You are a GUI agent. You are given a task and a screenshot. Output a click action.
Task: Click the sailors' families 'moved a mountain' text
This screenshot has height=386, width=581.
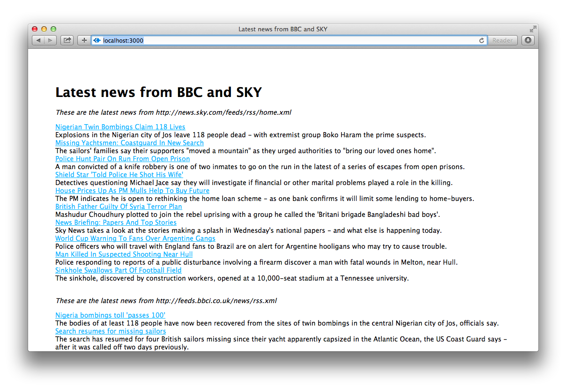click(x=246, y=151)
